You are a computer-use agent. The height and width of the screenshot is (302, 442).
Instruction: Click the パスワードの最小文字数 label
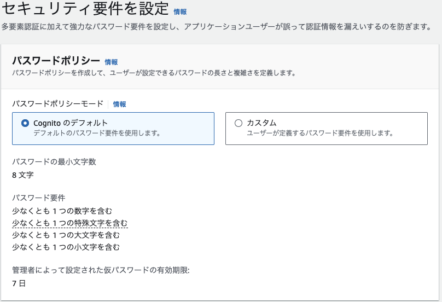pos(54,162)
